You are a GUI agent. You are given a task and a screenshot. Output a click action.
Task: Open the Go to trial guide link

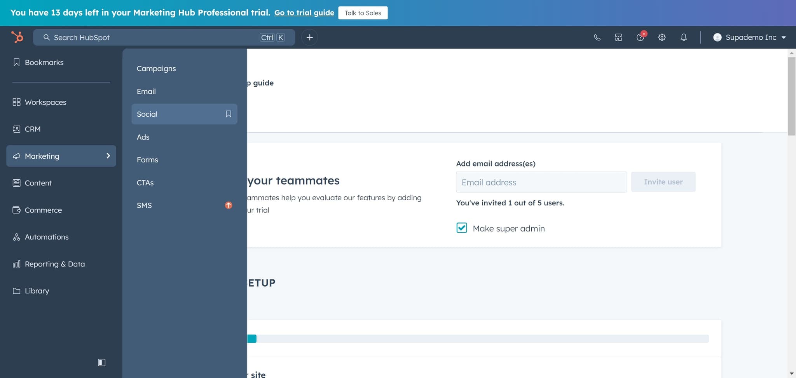[304, 12]
